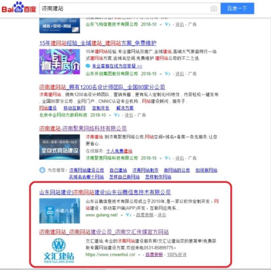Image resolution: width=271 pixels, height=270 pixels.
Task: Click 评价 on 北京中企网动力 result
Action: 129,115
